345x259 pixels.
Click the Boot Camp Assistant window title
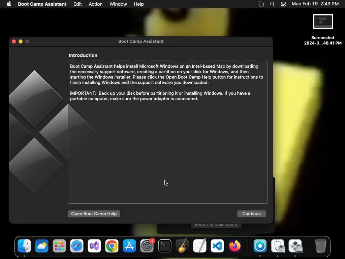point(141,41)
